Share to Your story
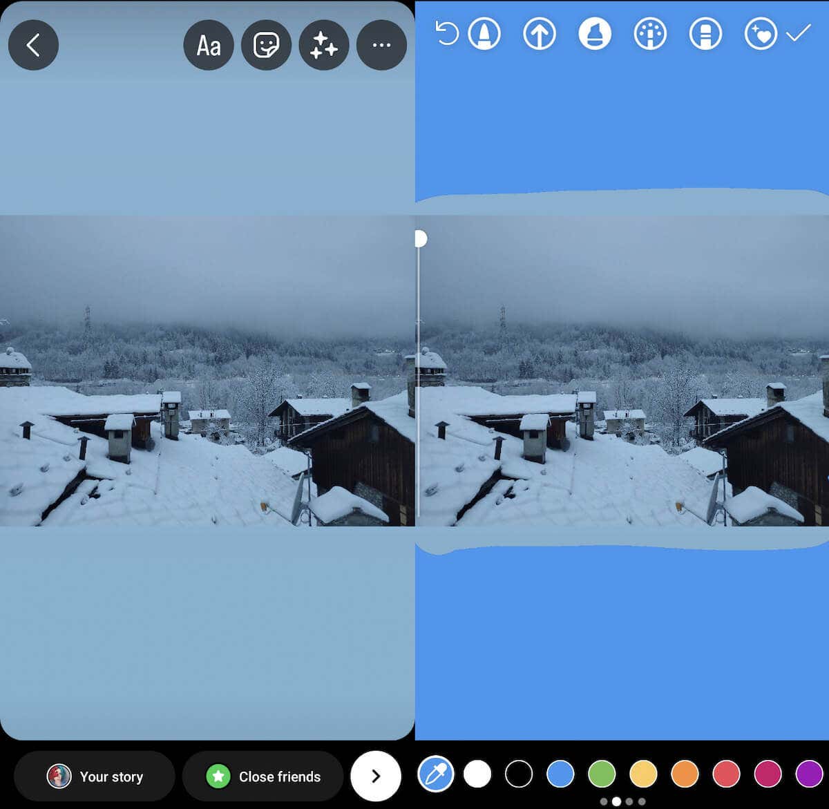829x809 pixels. pos(95,777)
